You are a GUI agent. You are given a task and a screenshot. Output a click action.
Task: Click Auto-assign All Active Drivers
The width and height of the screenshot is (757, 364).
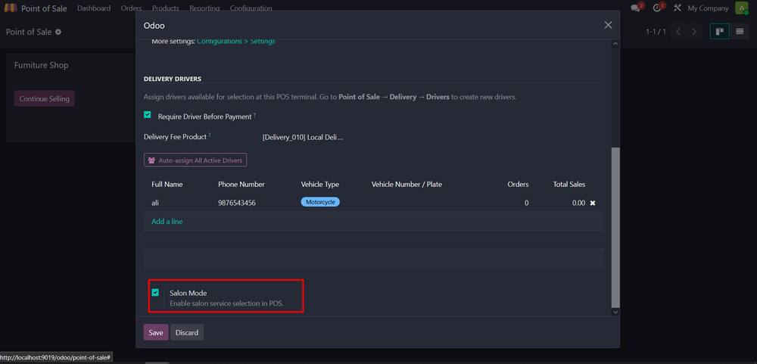pyautogui.click(x=195, y=160)
